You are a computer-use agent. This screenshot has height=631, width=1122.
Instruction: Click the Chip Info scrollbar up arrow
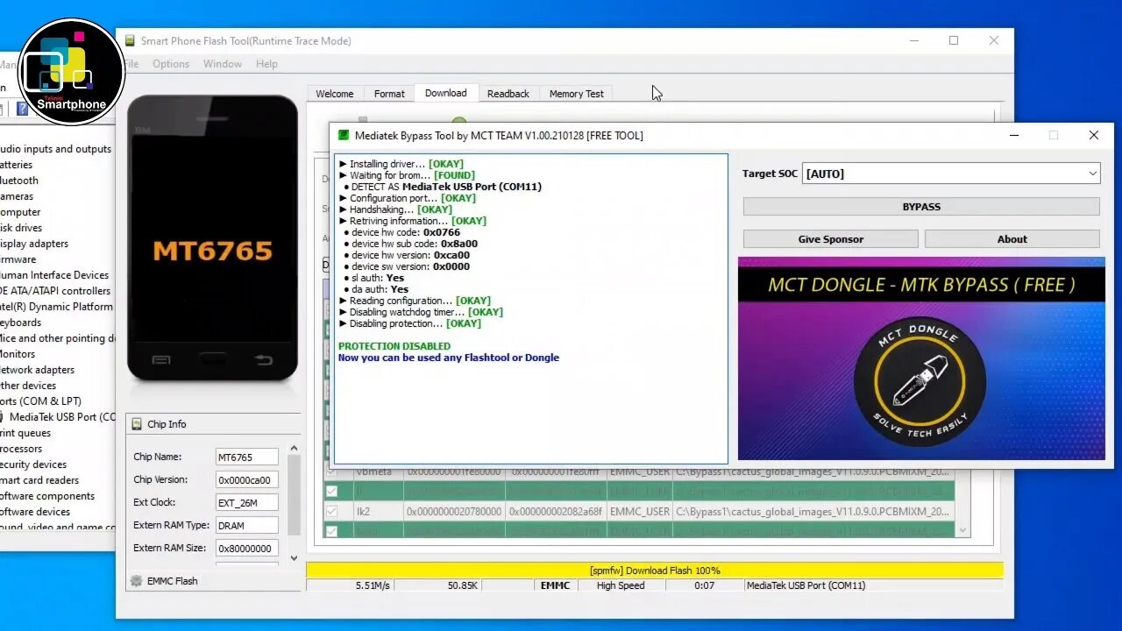coord(294,449)
